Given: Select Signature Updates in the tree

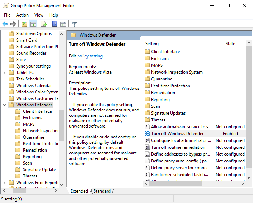Looking at the screenshot, I should click(x=40, y=170).
